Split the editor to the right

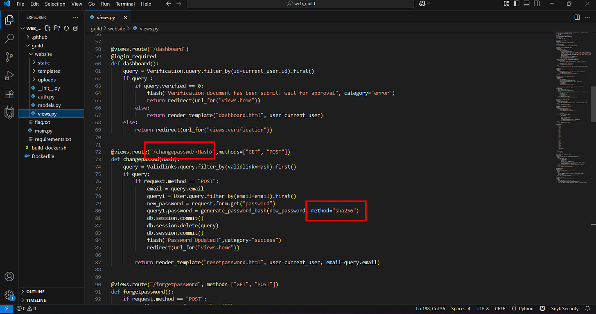click(577, 17)
